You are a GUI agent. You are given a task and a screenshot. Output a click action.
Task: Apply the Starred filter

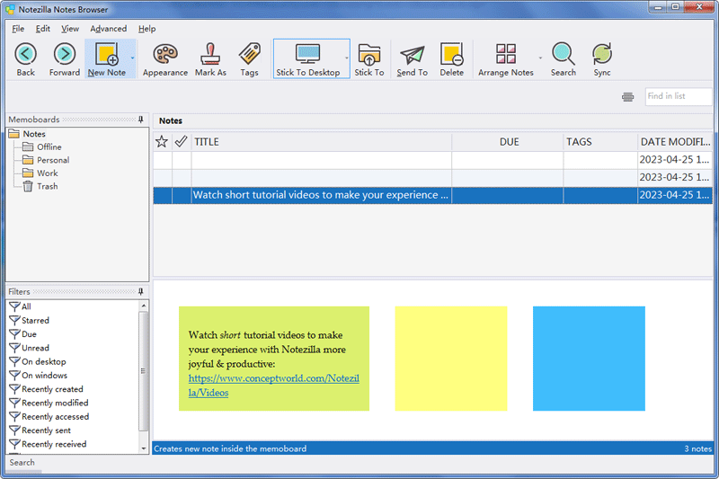(x=30, y=320)
